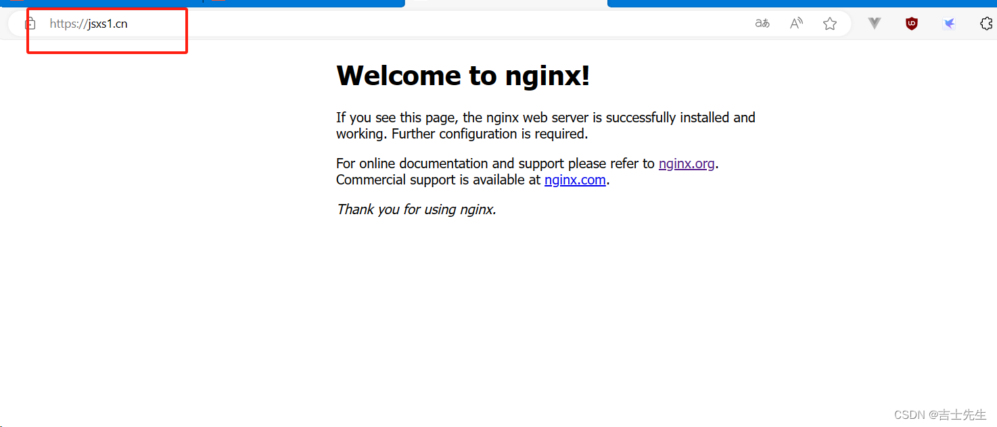This screenshot has height=427, width=997.
Task: Click the blue bird extension icon
Action: [949, 24]
